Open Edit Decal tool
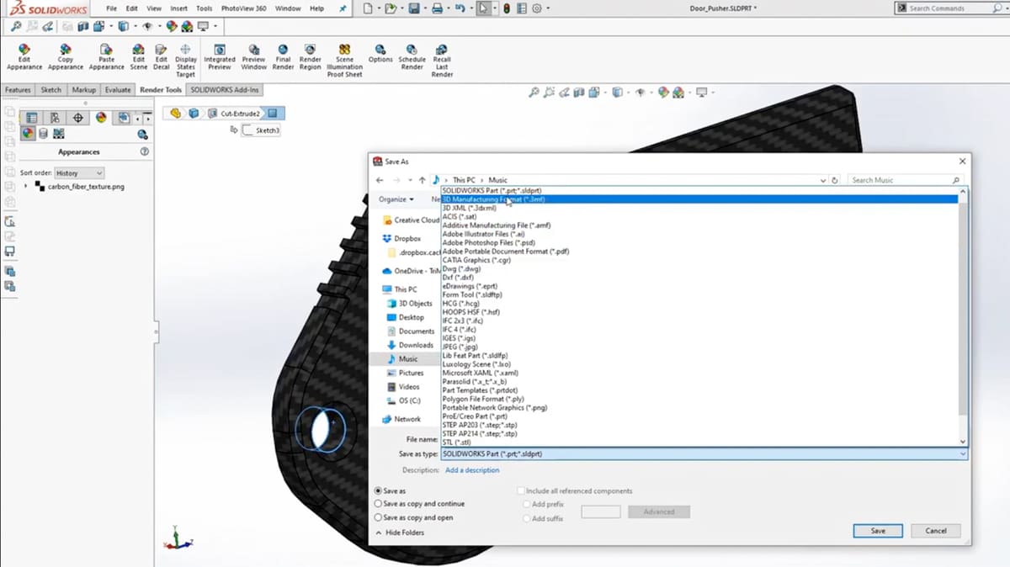 coord(161,57)
